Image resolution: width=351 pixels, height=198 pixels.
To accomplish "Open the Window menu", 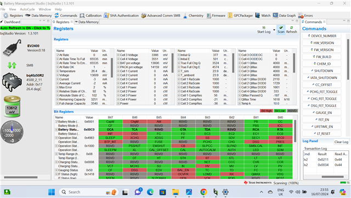I will [45, 9].
